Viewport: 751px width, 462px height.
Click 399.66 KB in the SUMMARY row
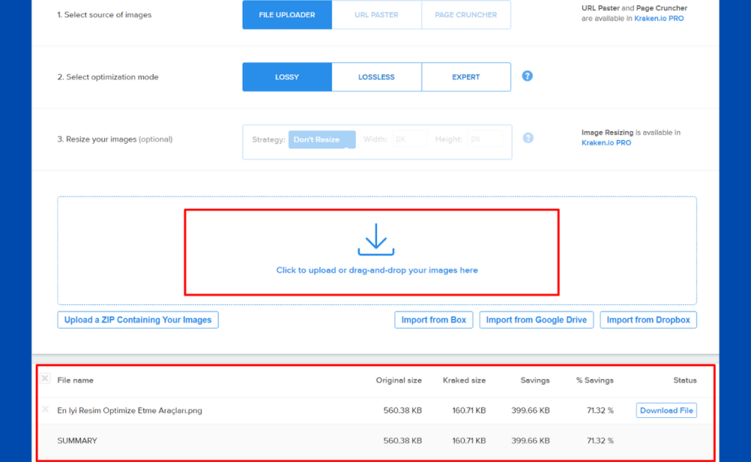(530, 441)
